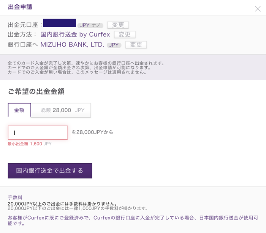Click the JPY ナノ account badge
The width and height of the screenshot is (266, 233).
pyautogui.click(x=90, y=25)
